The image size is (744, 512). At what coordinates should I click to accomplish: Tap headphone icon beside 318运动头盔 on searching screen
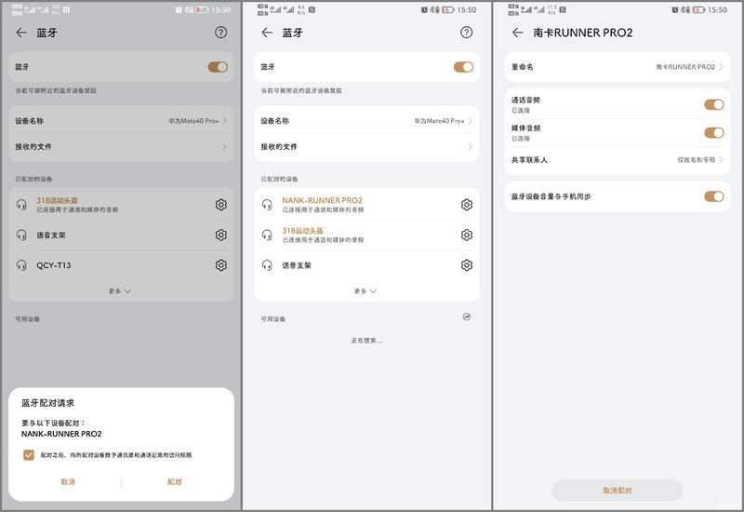coord(267,235)
